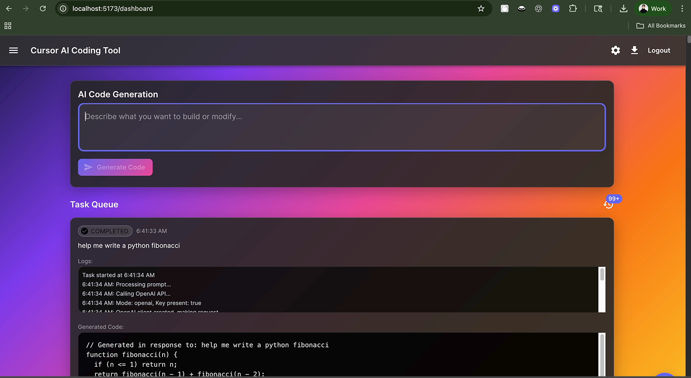The image size is (691, 378).
Task: Open settings via the gear icon
Action: coord(615,50)
